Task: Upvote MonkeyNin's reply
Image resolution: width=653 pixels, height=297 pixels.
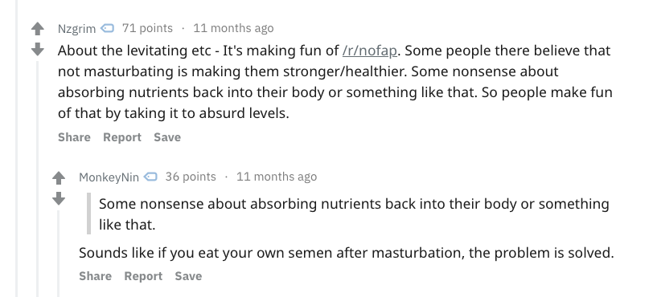Action: (59, 178)
